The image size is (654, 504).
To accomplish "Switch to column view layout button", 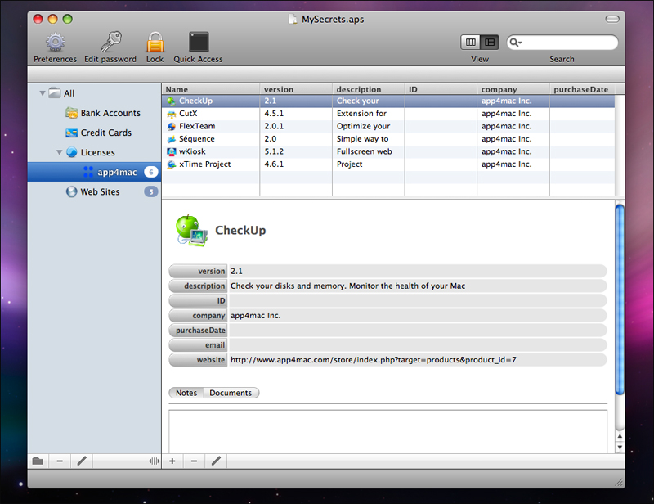I will pyautogui.click(x=471, y=43).
